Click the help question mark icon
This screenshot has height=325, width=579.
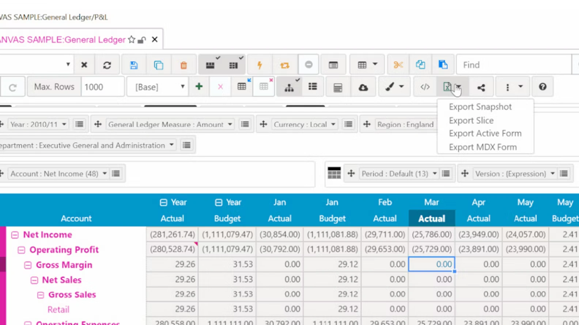point(542,87)
